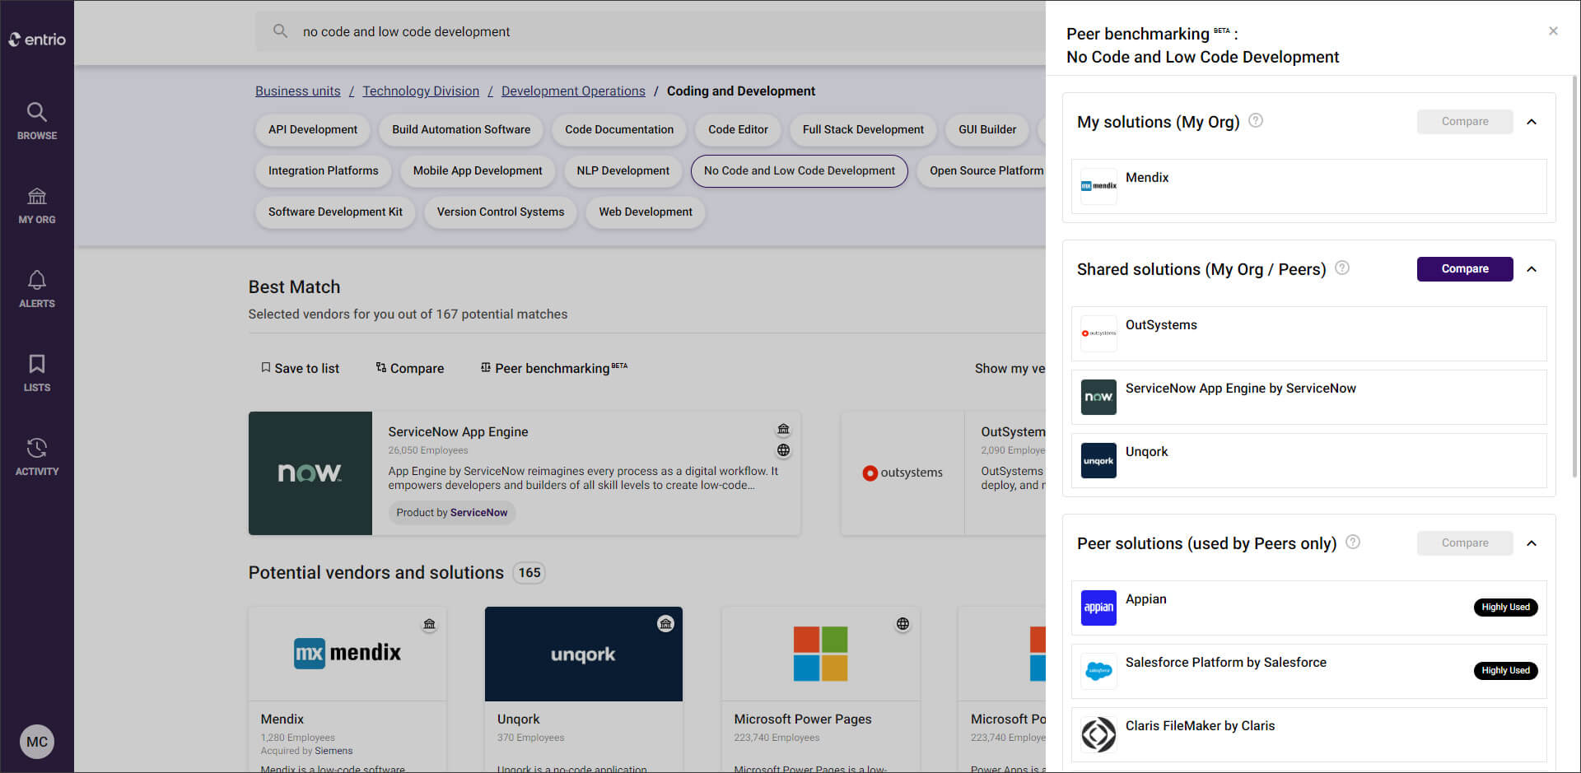
Task: Click the entrio logo
Action: (x=37, y=39)
